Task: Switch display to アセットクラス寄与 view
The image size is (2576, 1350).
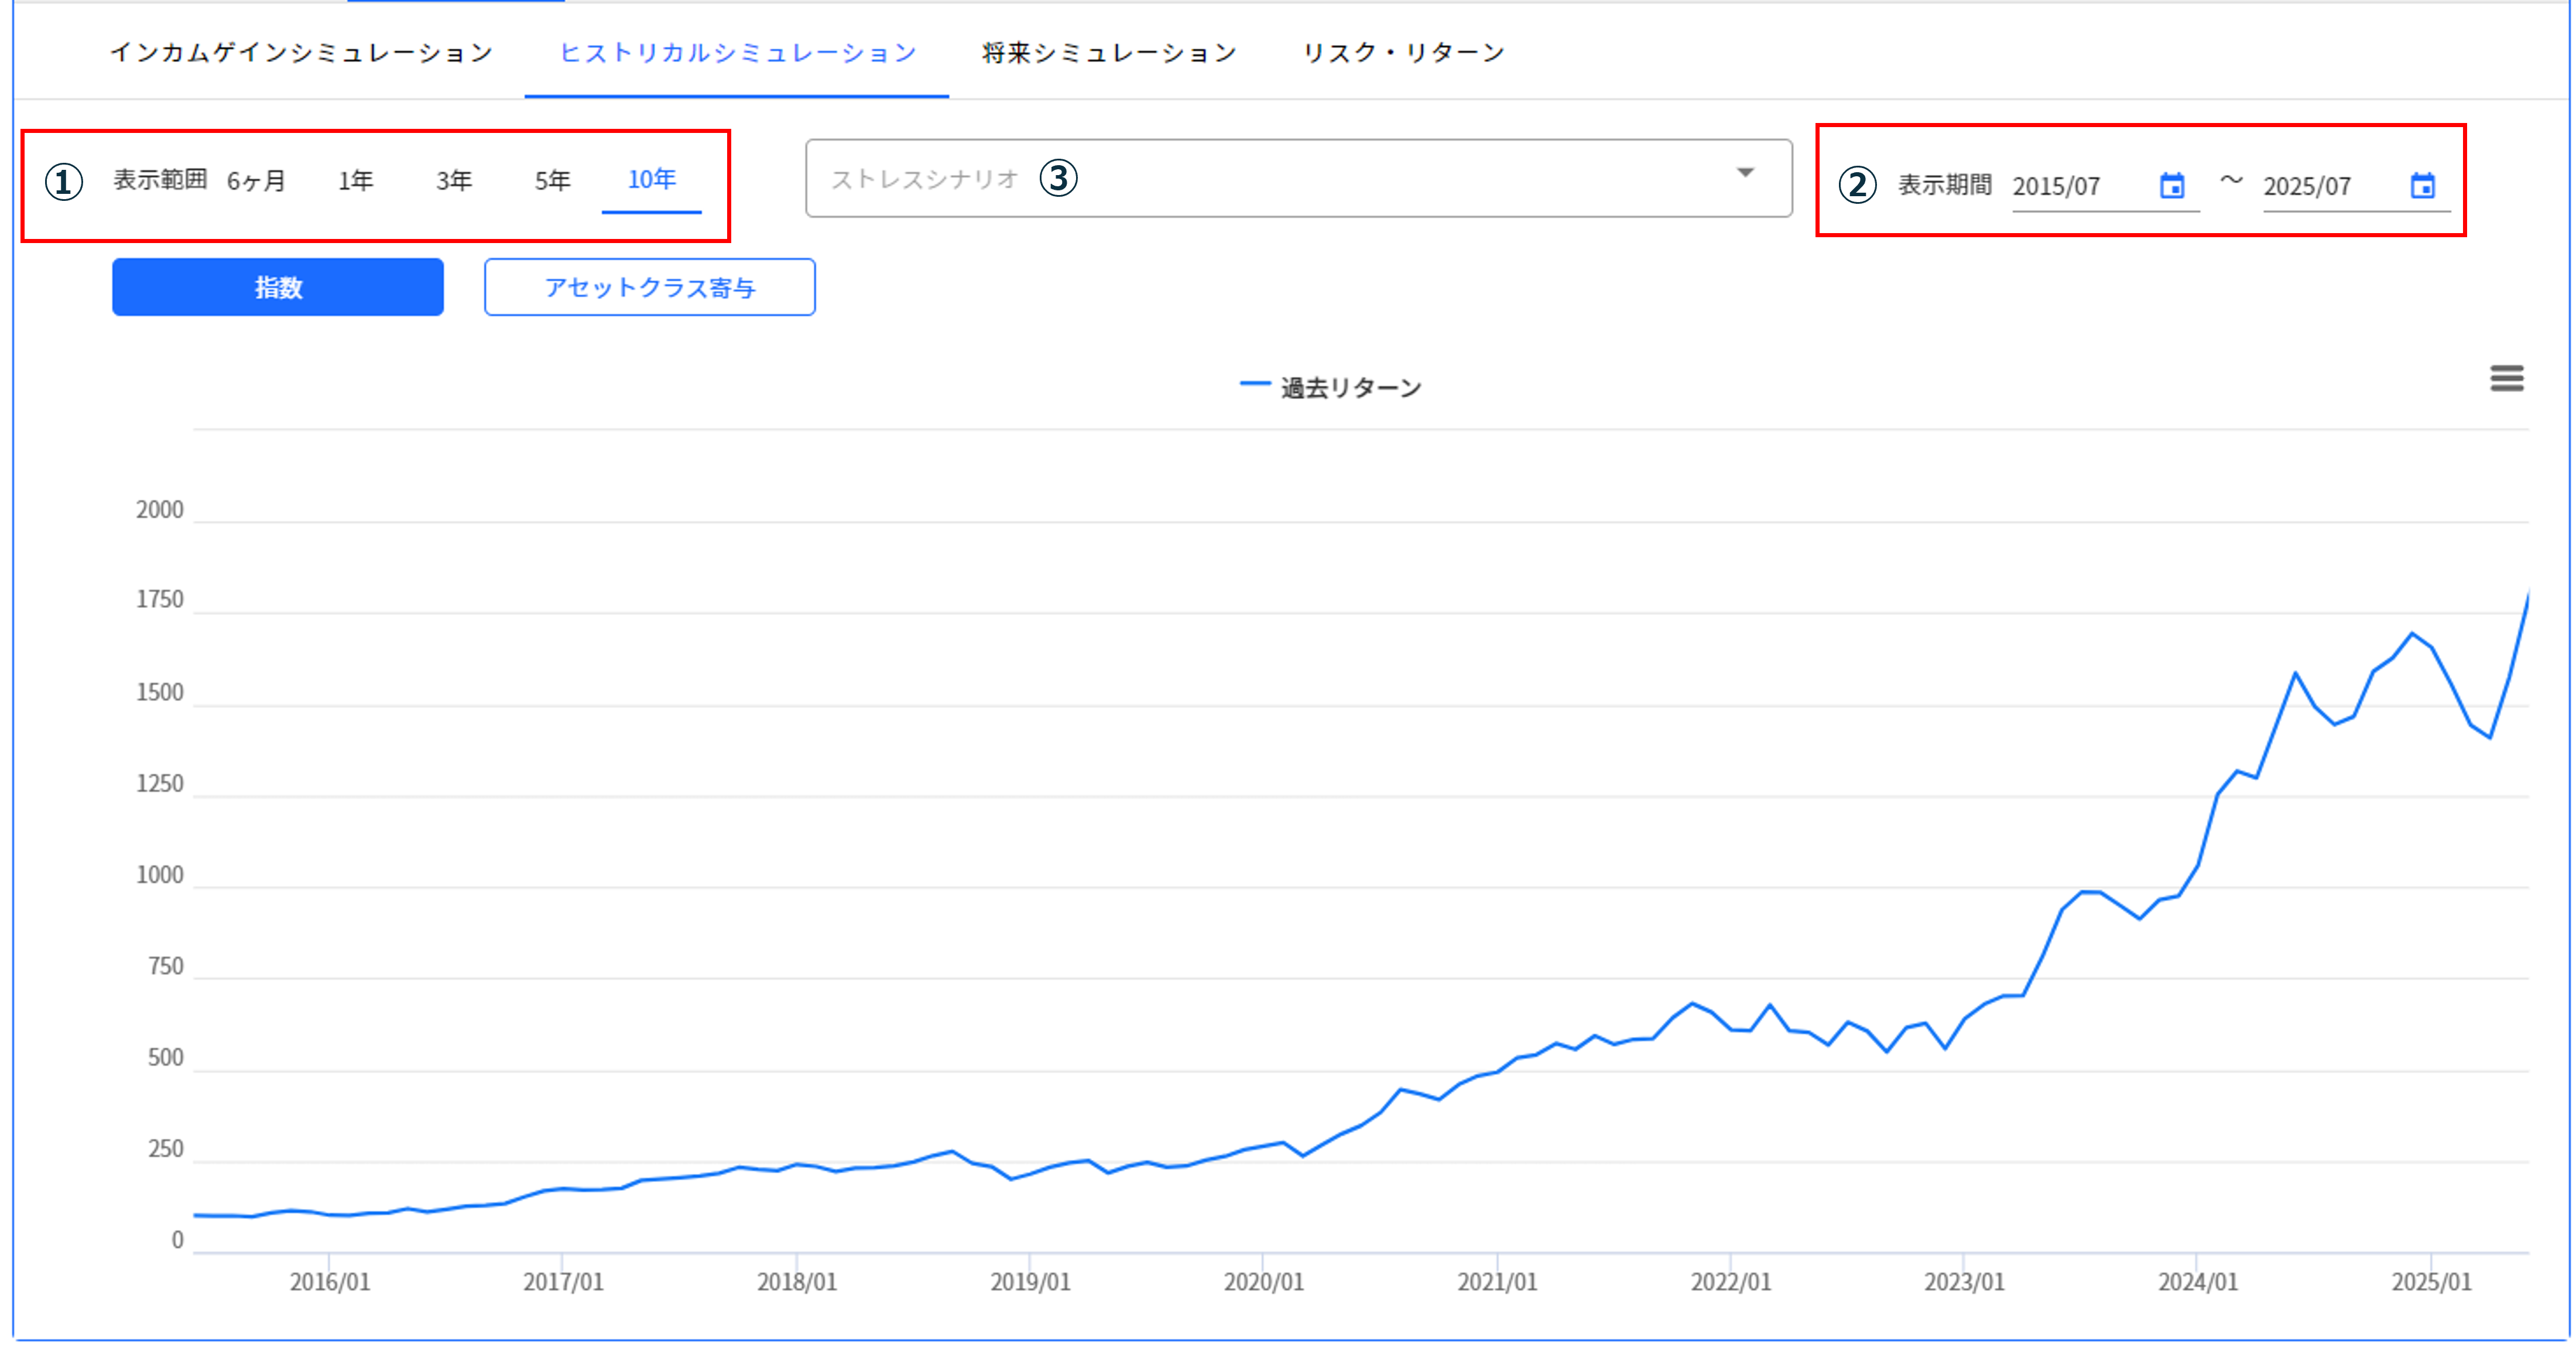Action: click(650, 287)
